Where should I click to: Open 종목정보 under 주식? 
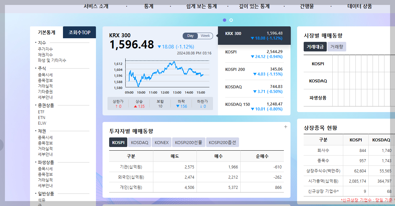(46, 80)
